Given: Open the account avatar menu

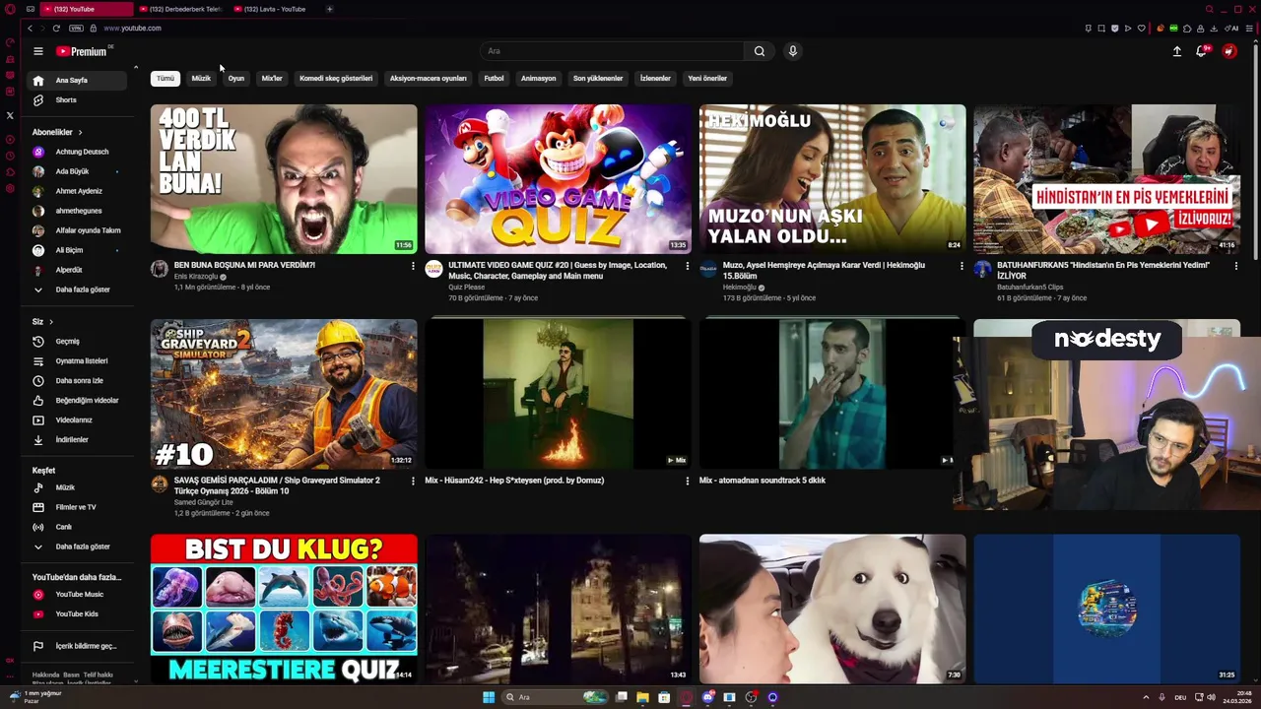Looking at the screenshot, I should pos(1229,51).
